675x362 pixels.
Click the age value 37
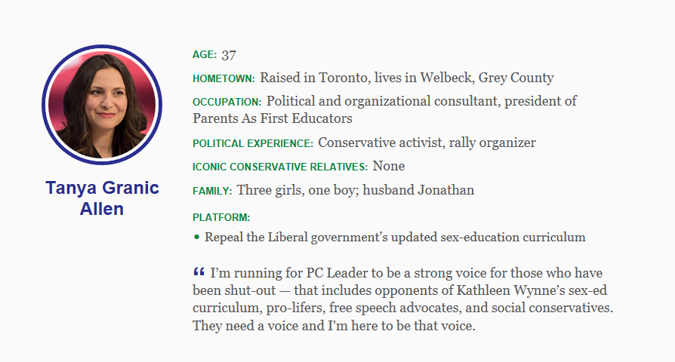tap(229, 55)
